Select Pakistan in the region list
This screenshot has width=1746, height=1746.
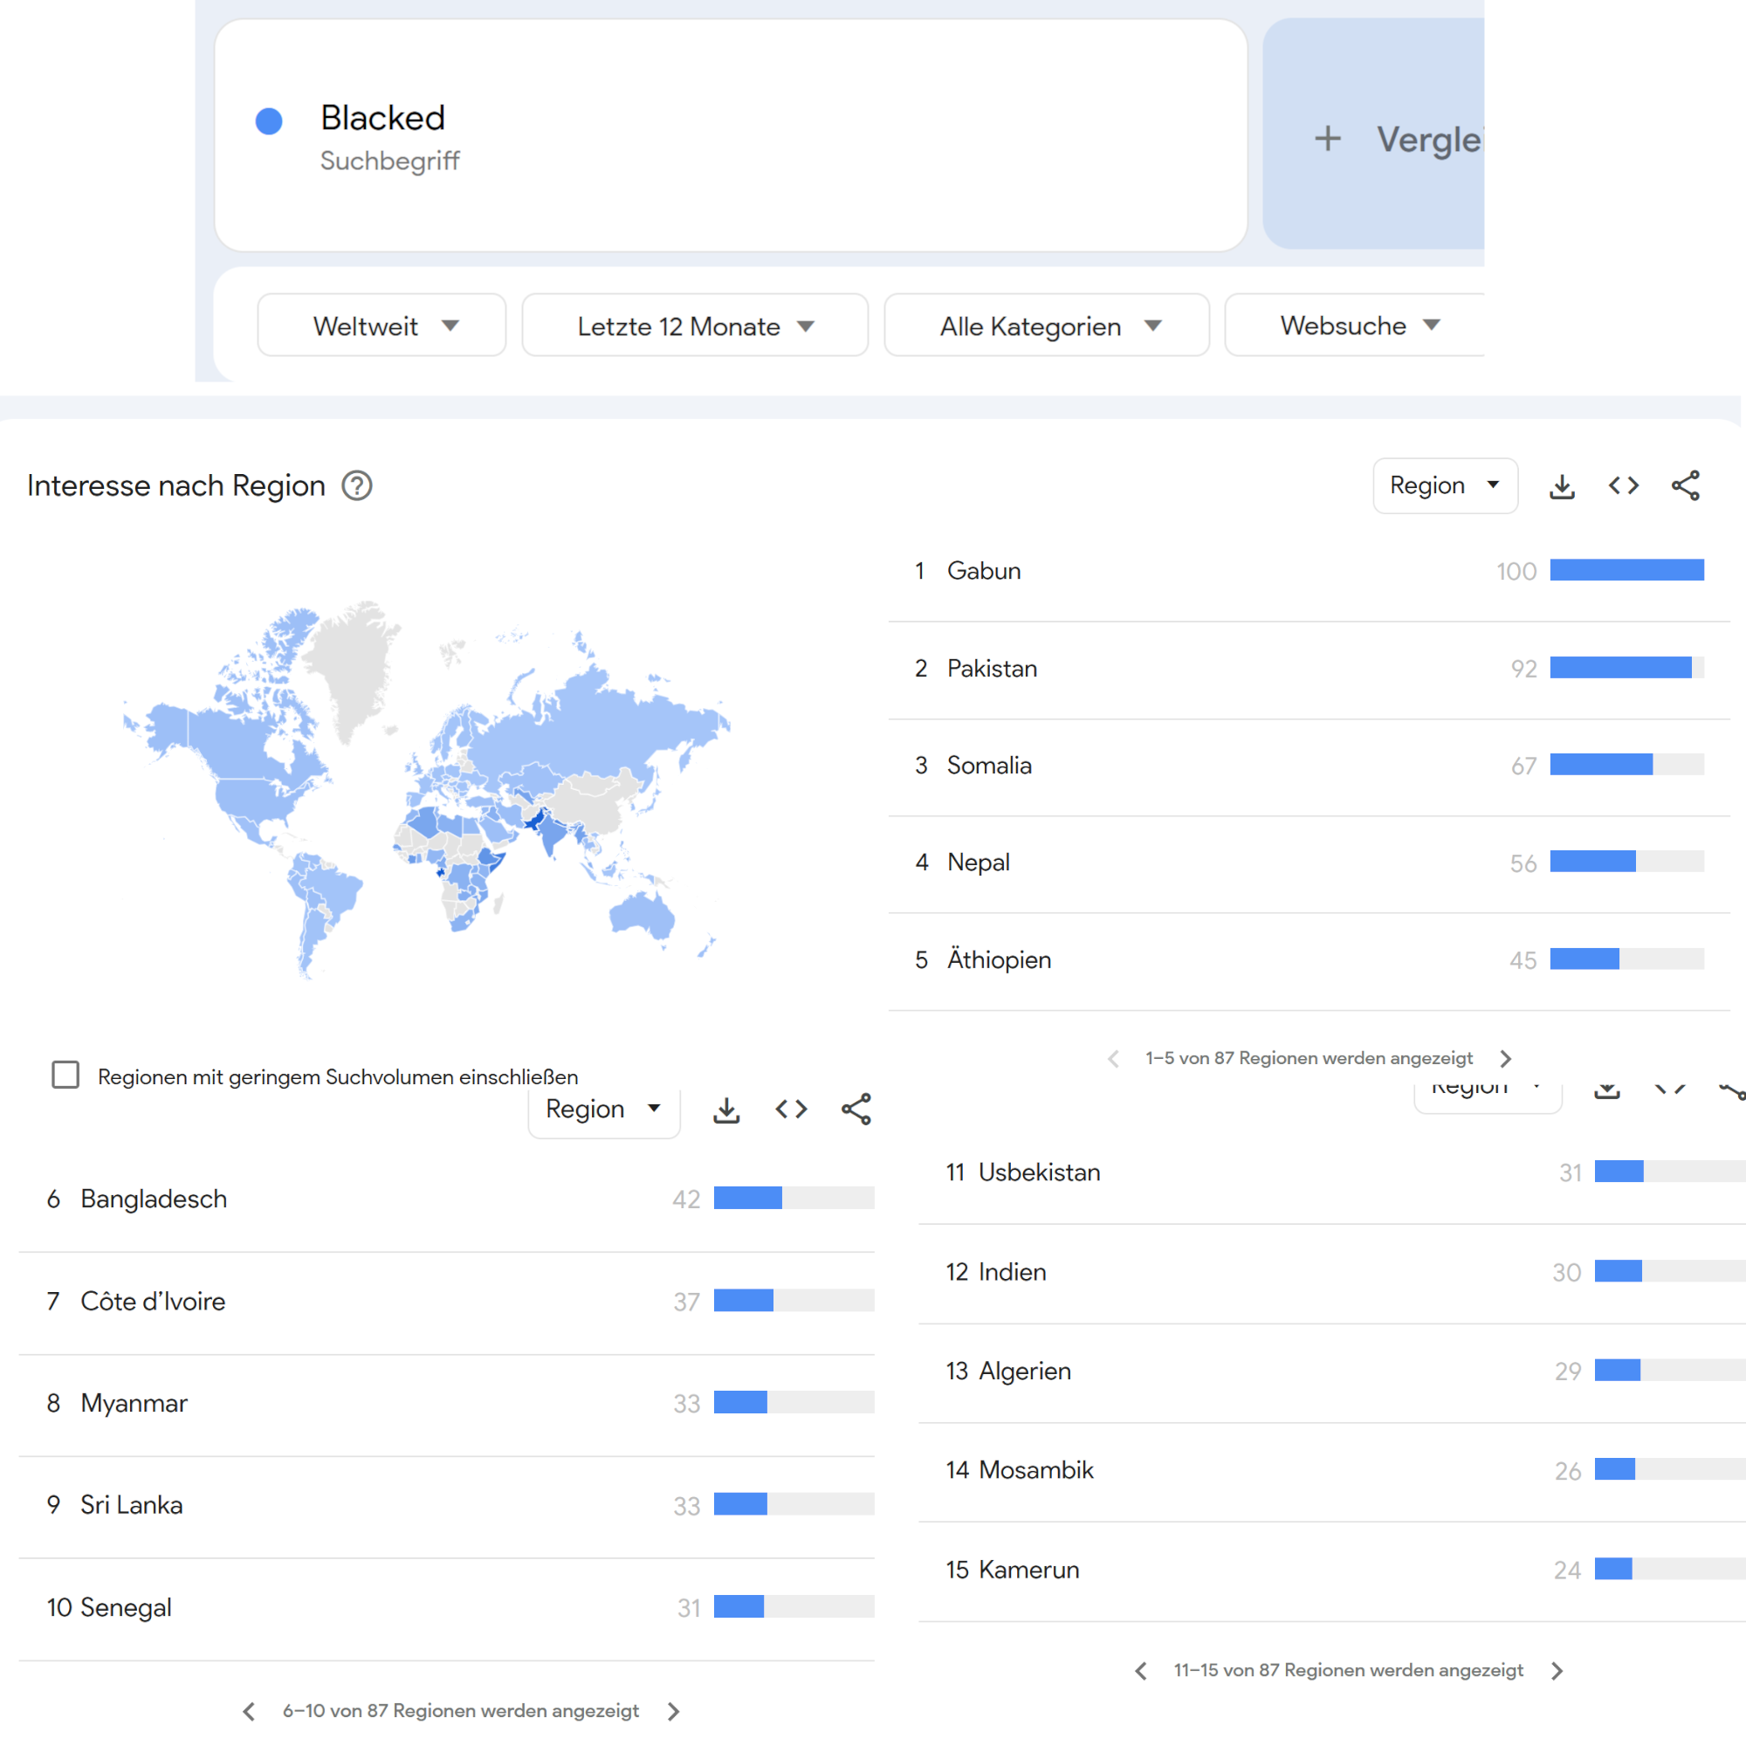1309,669
